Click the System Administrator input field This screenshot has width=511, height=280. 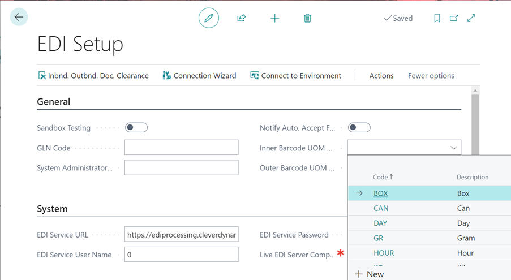[182, 167]
